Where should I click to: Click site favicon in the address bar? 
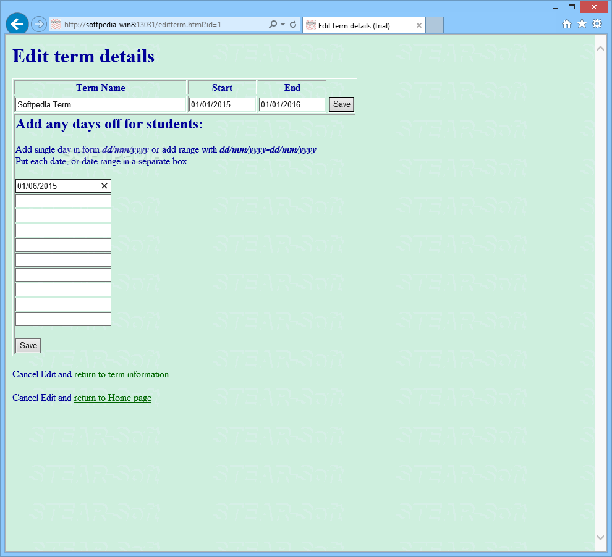click(56, 25)
